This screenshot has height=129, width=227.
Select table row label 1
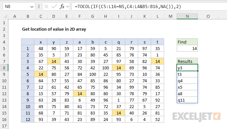tap(28, 48)
